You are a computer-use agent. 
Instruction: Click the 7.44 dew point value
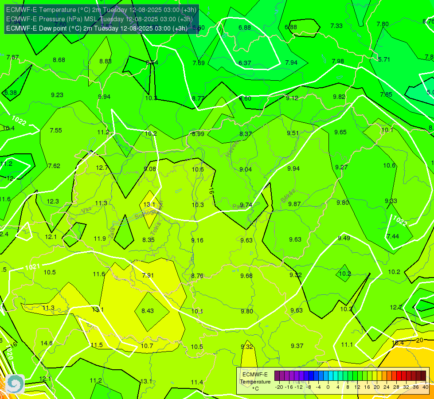[x=393, y=236]
